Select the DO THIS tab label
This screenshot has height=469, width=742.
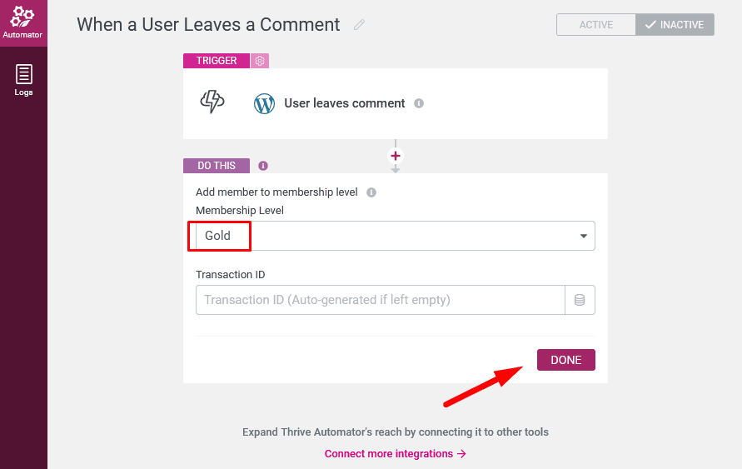(x=217, y=166)
